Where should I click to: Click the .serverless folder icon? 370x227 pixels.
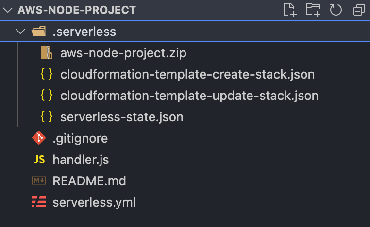coord(38,32)
